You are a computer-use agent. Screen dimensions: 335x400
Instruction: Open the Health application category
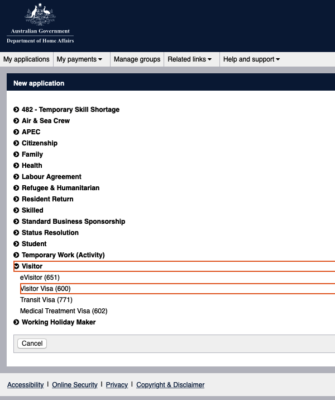(x=32, y=166)
